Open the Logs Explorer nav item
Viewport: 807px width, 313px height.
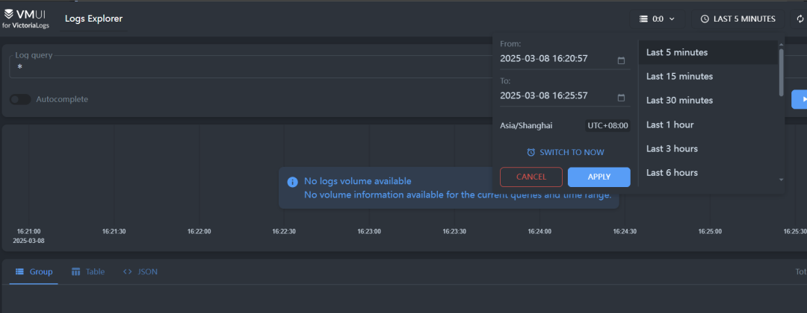(94, 19)
